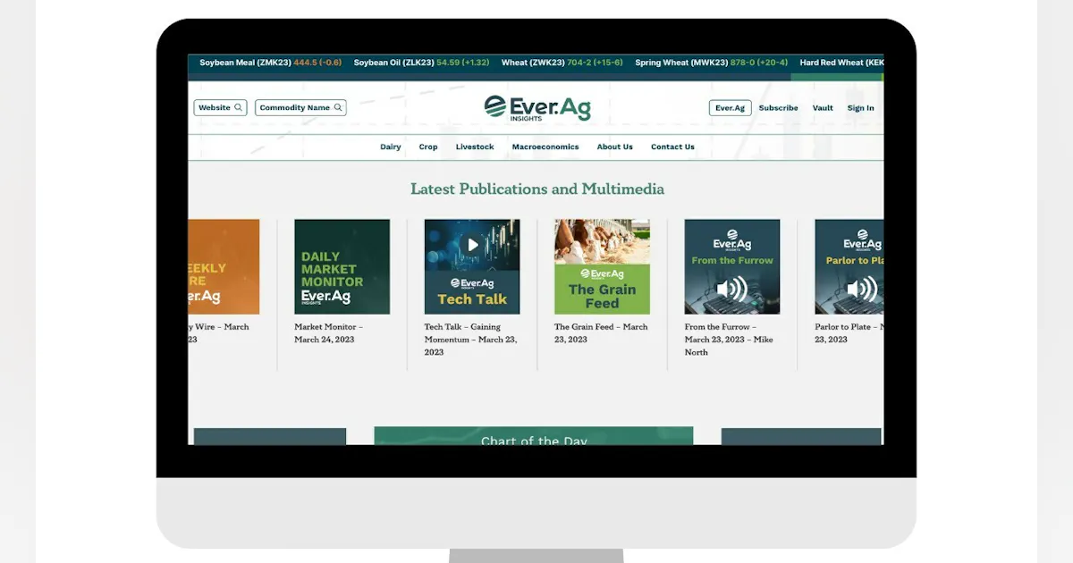
Task: Click Soybean Meal (ZMK23) ticker entry
Action: click(x=271, y=63)
